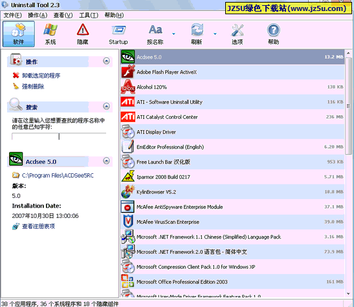Click the KylinBrowser V5.2 name text
Screen dimensions: 354x307
pyautogui.click(x=156, y=192)
